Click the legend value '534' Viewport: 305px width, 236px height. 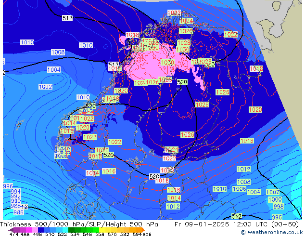[75, 234]
